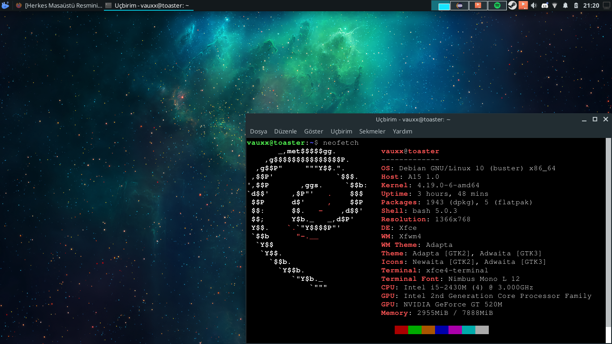
Task: Open the Wi-Fi network indicator
Action: (555, 5)
